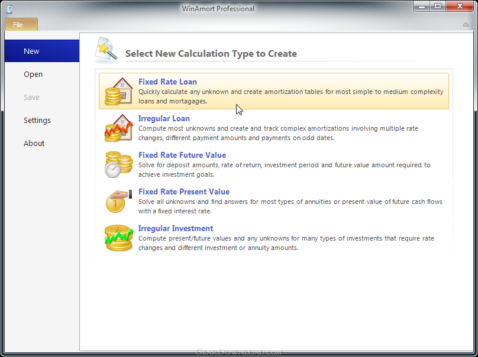Select the Irregular Investment link
The image size is (478, 357).
(x=176, y=229)
